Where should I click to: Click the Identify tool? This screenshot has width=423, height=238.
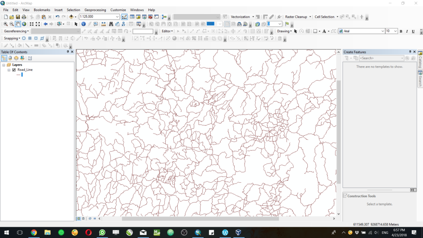pyautogui.click(x=83, y=24)
